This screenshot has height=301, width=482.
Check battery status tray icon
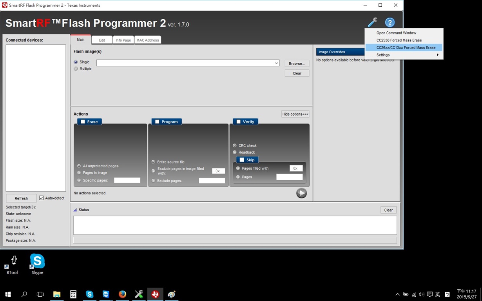(406, 294)
